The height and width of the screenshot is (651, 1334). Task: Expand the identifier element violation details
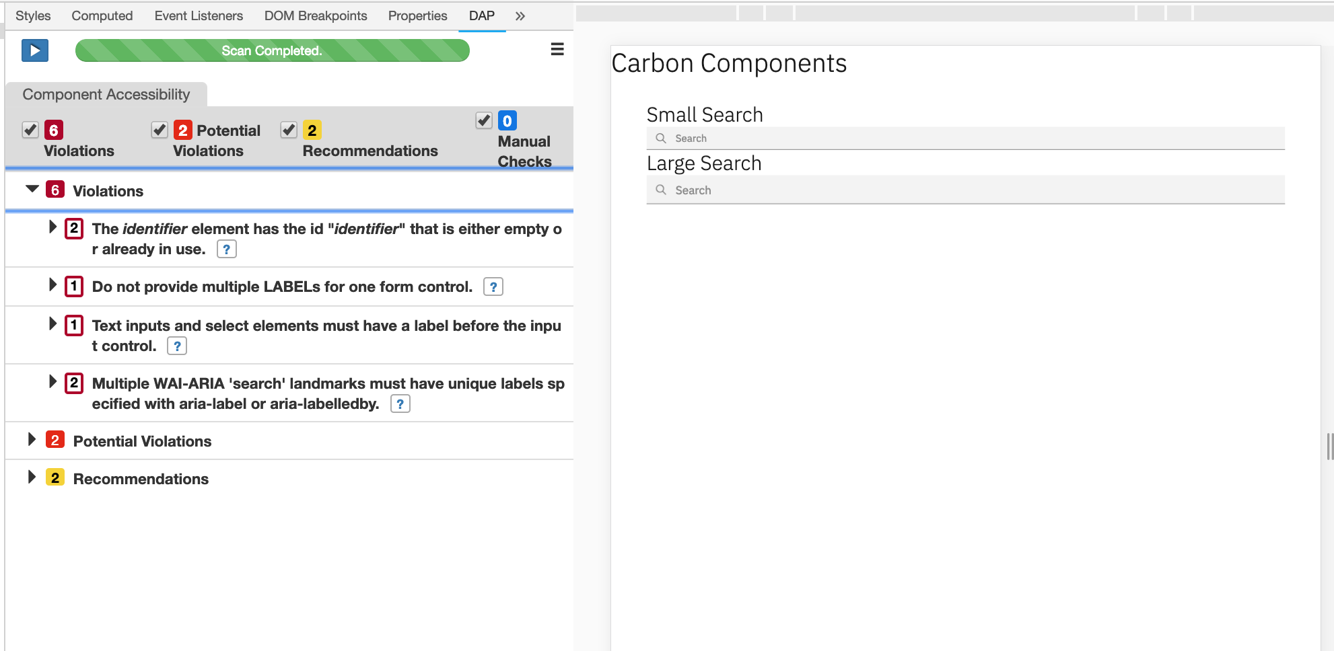coord(53,227)
